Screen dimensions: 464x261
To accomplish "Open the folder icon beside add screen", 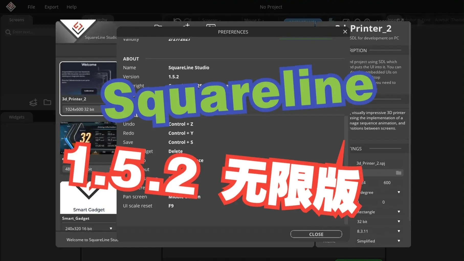I will point(47,102).
